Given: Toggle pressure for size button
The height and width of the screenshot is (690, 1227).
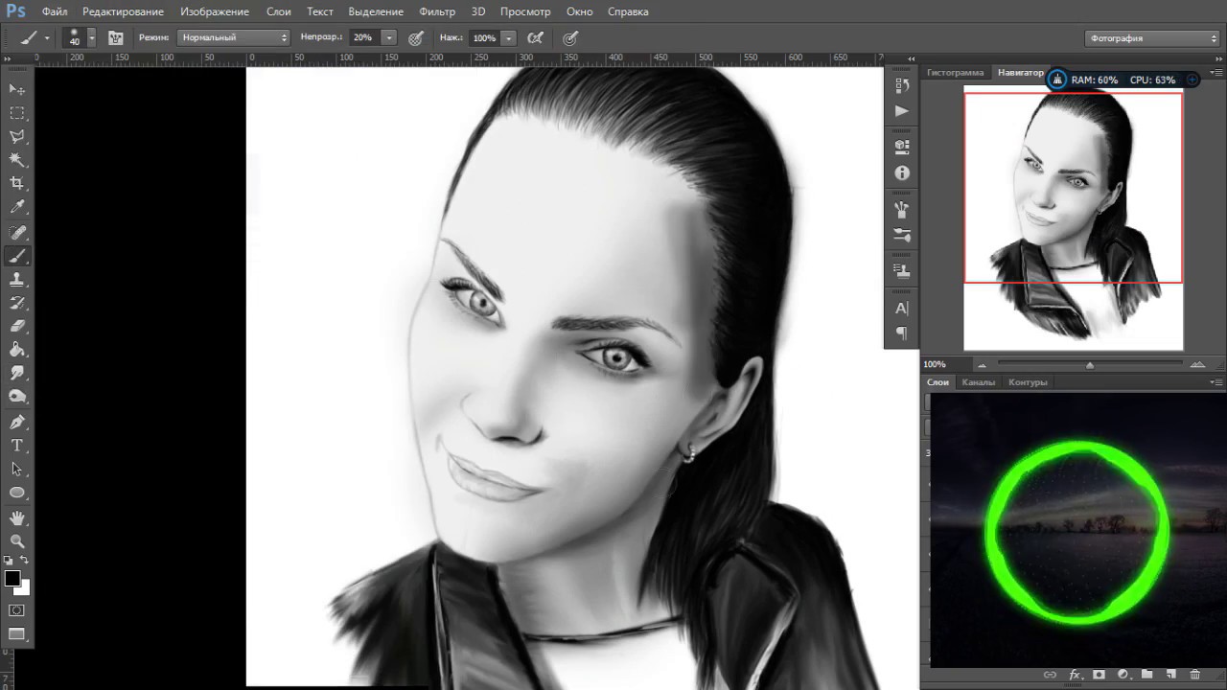Looking at the screenshot, I should click(x=570, y=38).
